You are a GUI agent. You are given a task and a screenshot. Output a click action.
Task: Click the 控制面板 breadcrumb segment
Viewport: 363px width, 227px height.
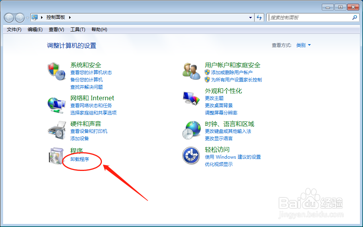pyautogui.click(x=55, y=17)
